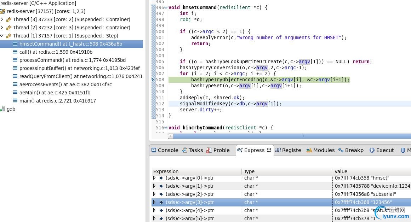Image resolution: width=411 pixels, height=222 pixels.
Task: Click line 509 hashTypeSet code
Action: point(246,86)
